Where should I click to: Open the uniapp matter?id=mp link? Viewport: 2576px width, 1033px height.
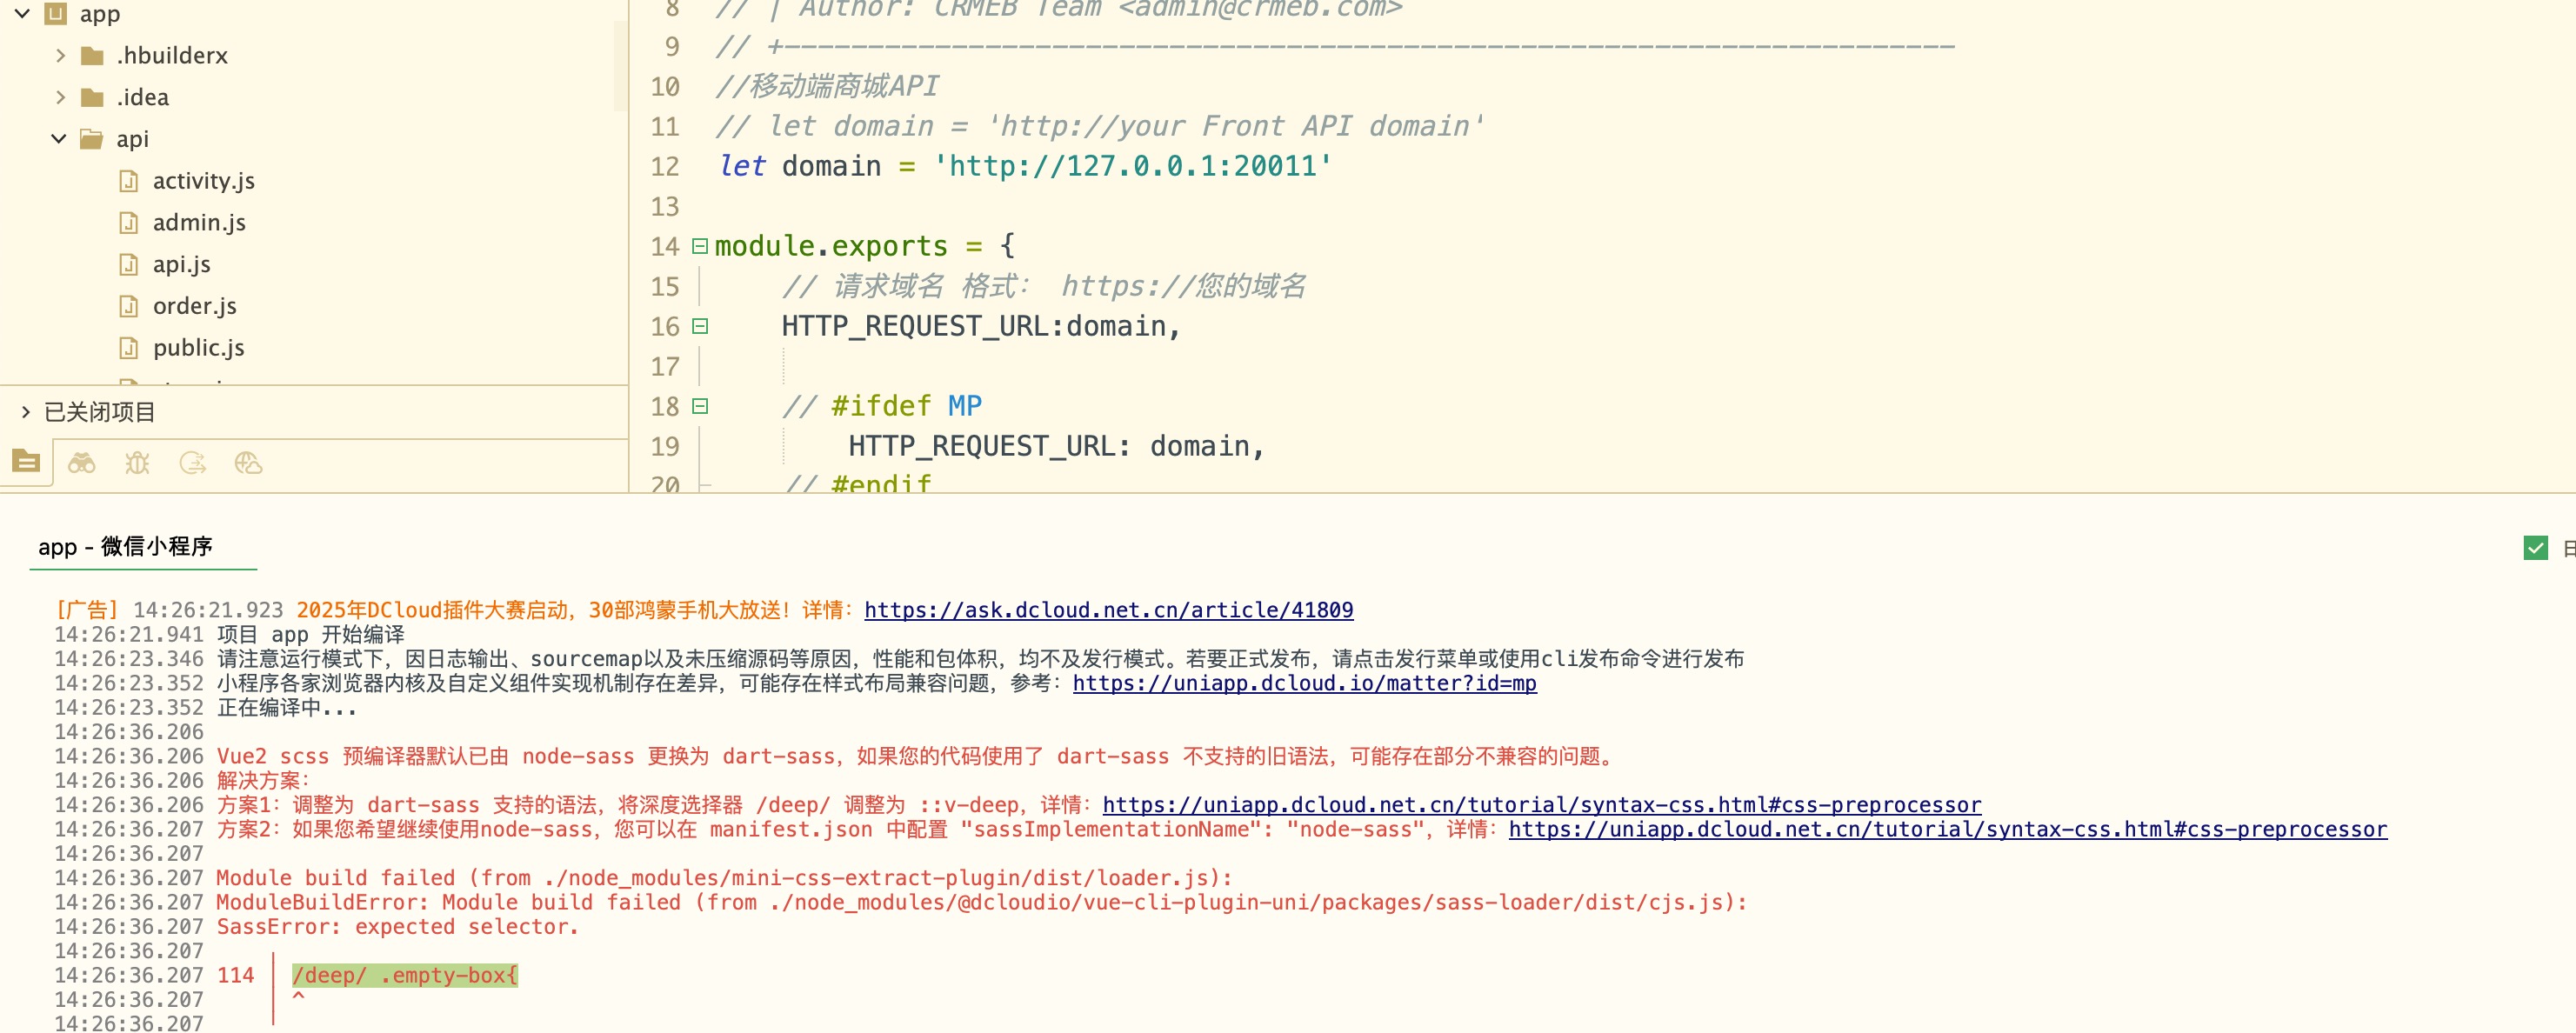pyautogui.click(x=1304, y=683)
